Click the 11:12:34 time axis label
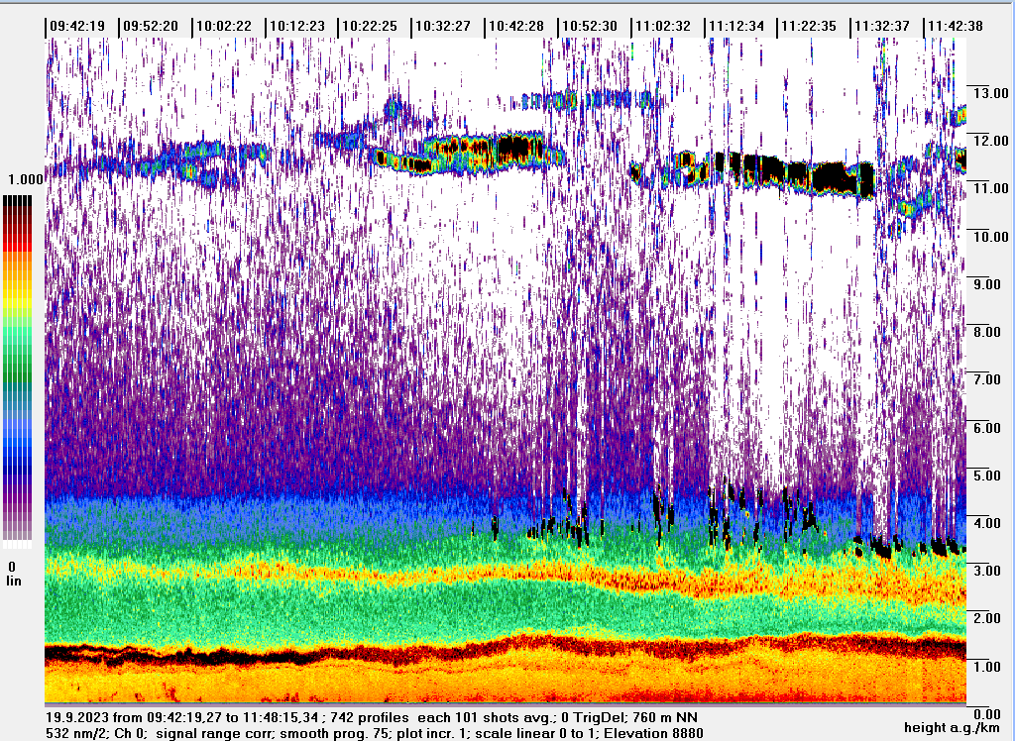Screen dimensions: 1015x741 [x=736, y=27]
